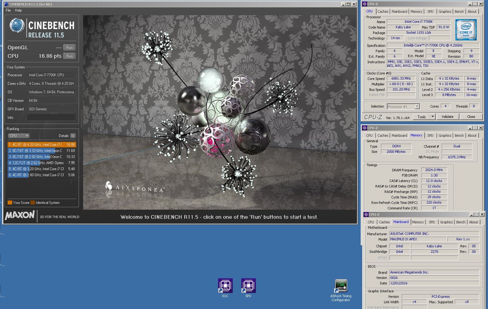Click the CAS# Latency value 12.0 clocks
488x309 pixels.
coord(434,181)
